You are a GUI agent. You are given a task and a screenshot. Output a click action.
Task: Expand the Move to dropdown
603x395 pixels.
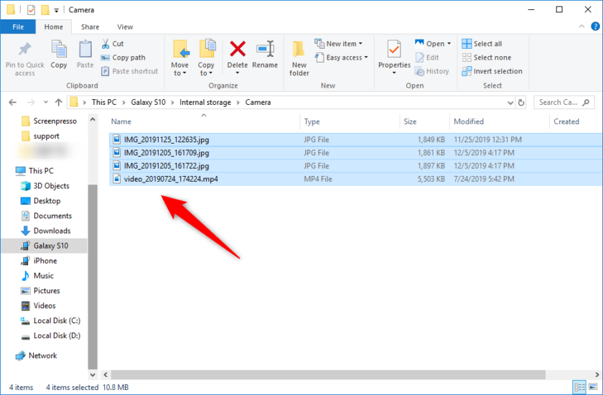180,73
